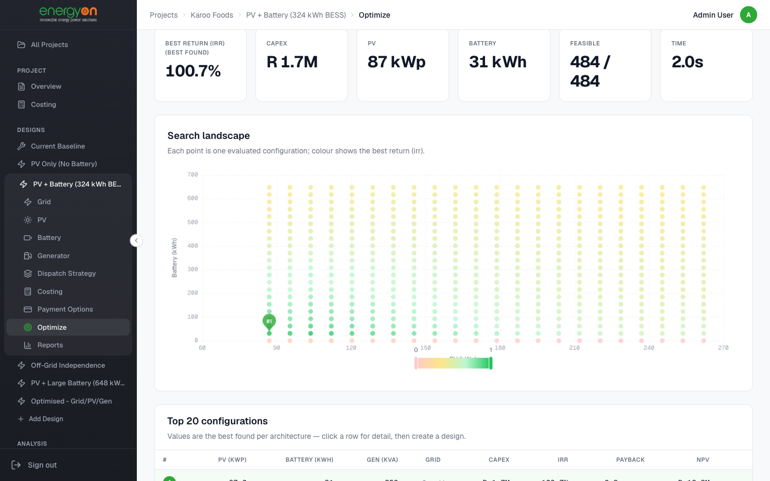Click the Generator fuel icon
Image resolution: width=770 pixels, height=481 pixels.
tap(28, 256)
